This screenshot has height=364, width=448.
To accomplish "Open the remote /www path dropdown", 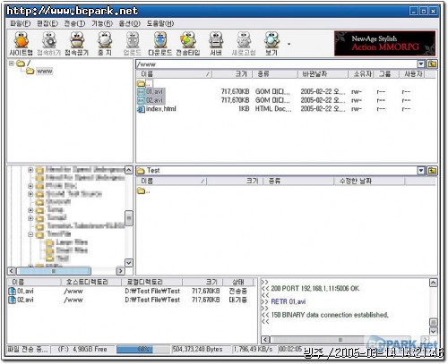I will tap(421, 63).
